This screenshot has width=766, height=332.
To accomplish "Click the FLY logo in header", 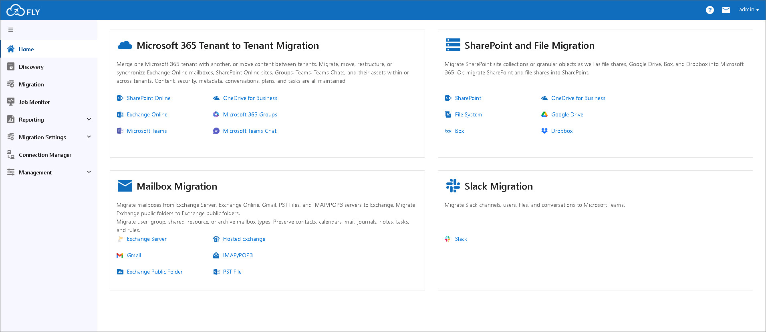I will click(23, 10).
